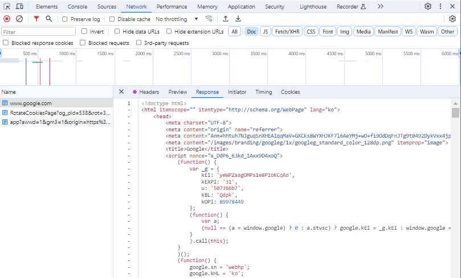Check 3rd-party requests
The image size is (461, 278).
(139, 43)
